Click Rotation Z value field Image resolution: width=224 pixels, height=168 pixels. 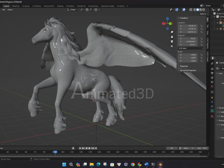click(188, 45)
